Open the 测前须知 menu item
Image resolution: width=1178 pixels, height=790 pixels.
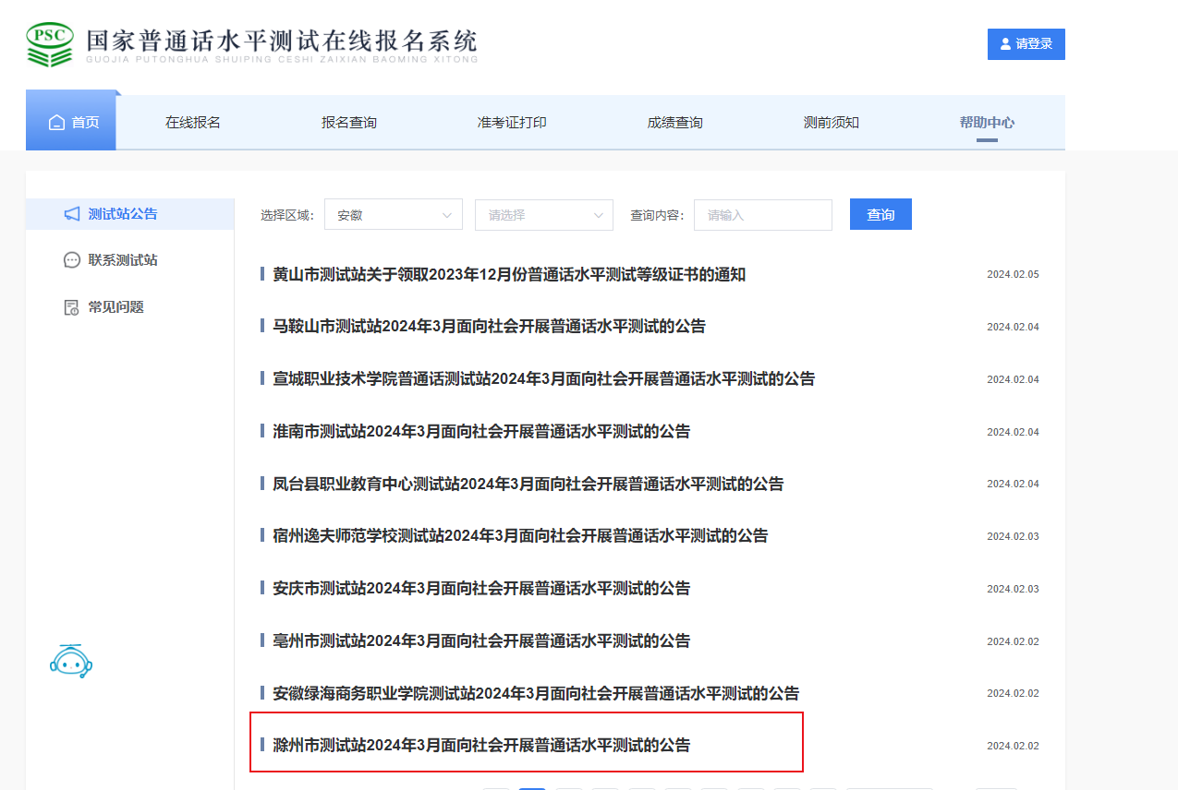(832, 123)
